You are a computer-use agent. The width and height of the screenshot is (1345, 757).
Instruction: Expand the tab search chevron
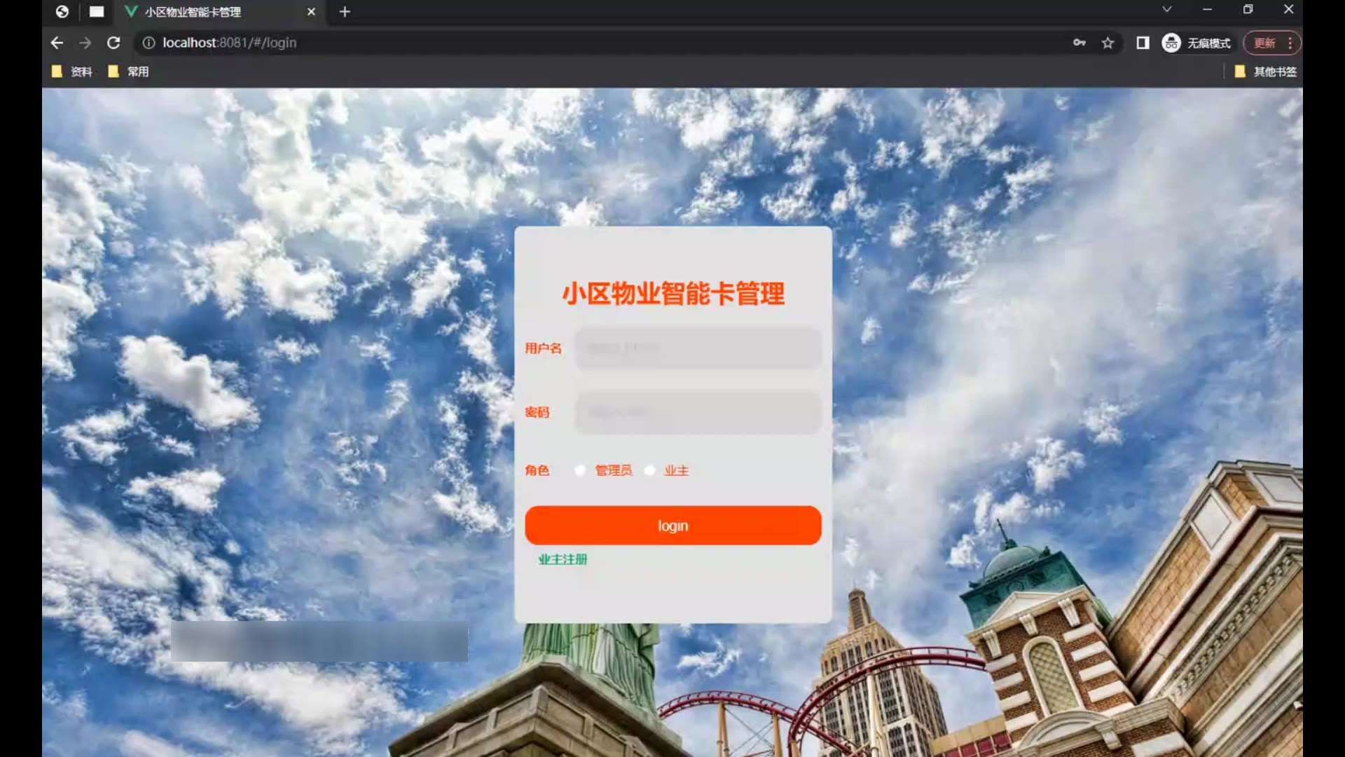1166,10
